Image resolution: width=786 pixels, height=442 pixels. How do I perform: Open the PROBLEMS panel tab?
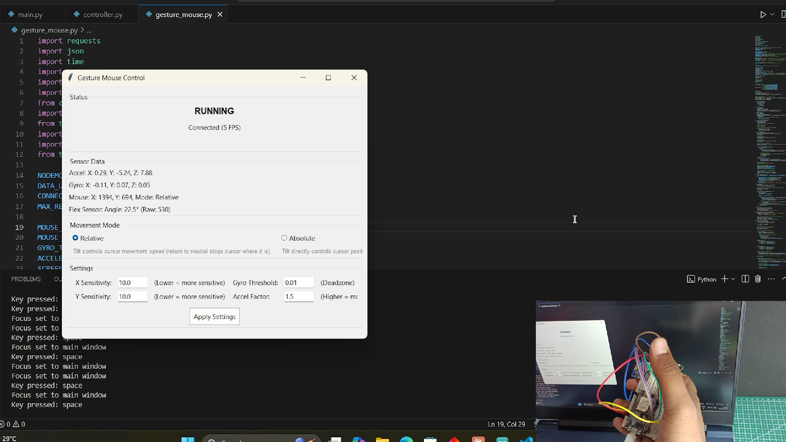pyautogui.click(x=26, y=279)
